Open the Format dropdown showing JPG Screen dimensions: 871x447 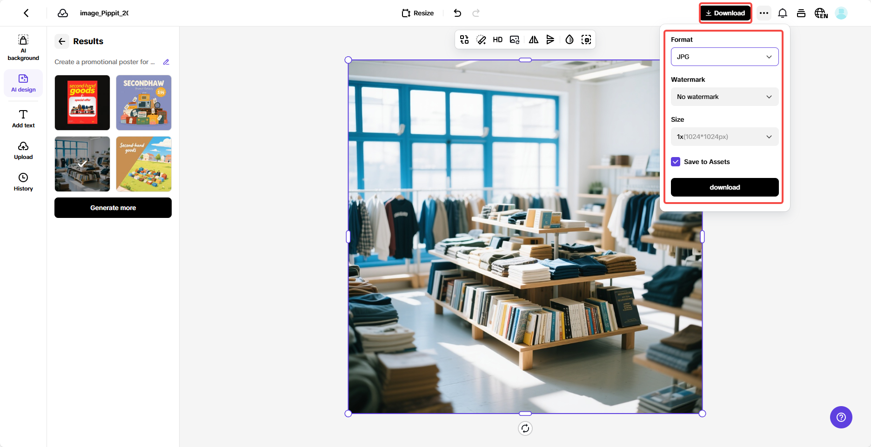(725, 57)
